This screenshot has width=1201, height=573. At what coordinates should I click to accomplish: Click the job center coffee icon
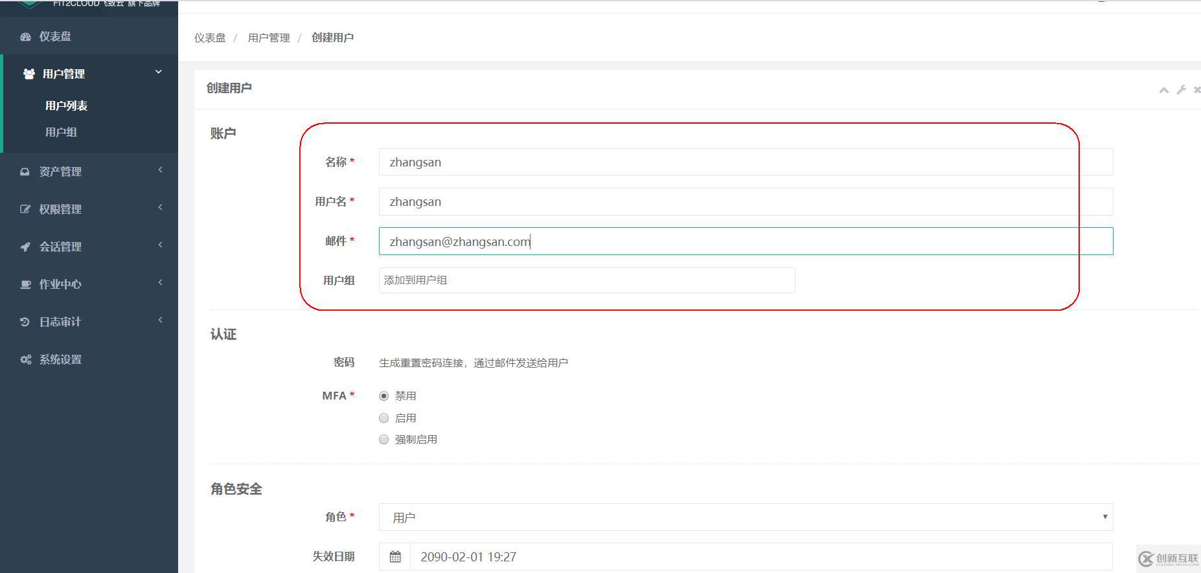25,284
